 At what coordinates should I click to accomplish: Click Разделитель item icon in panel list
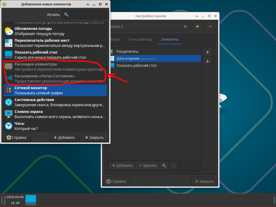tap(112, 51)
